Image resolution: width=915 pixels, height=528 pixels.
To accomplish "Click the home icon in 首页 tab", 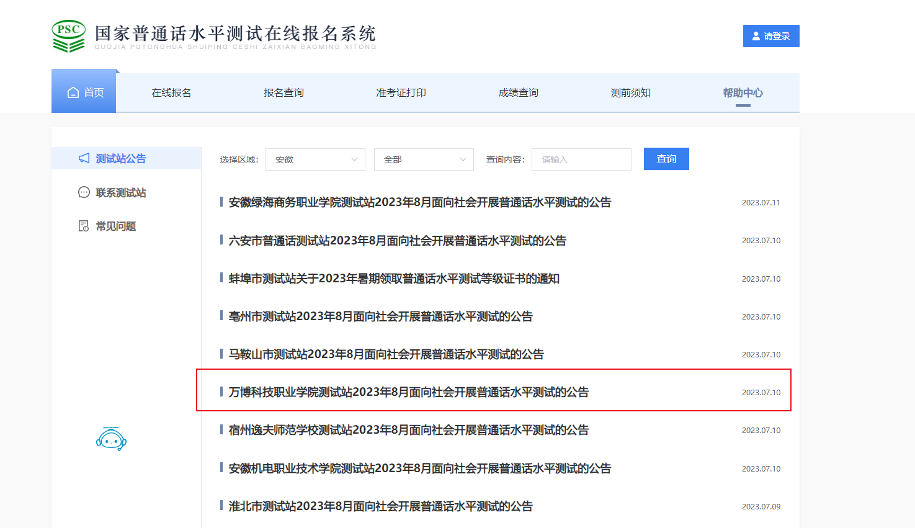I will 73,93.
